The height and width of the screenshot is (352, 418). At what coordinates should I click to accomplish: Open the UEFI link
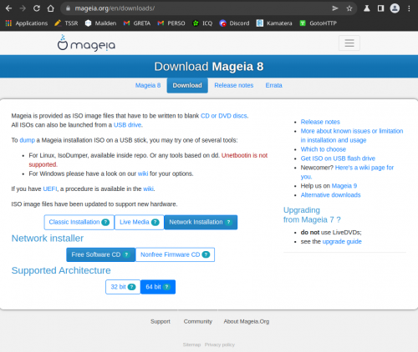coord(50,189)
